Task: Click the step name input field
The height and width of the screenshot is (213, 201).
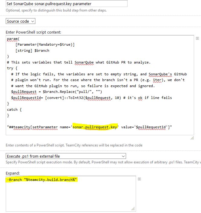Action: pyautogui.click(x=66, y=4)
